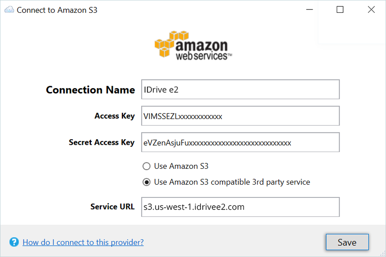Click the 'Access Key' label text

coord(115,116)
